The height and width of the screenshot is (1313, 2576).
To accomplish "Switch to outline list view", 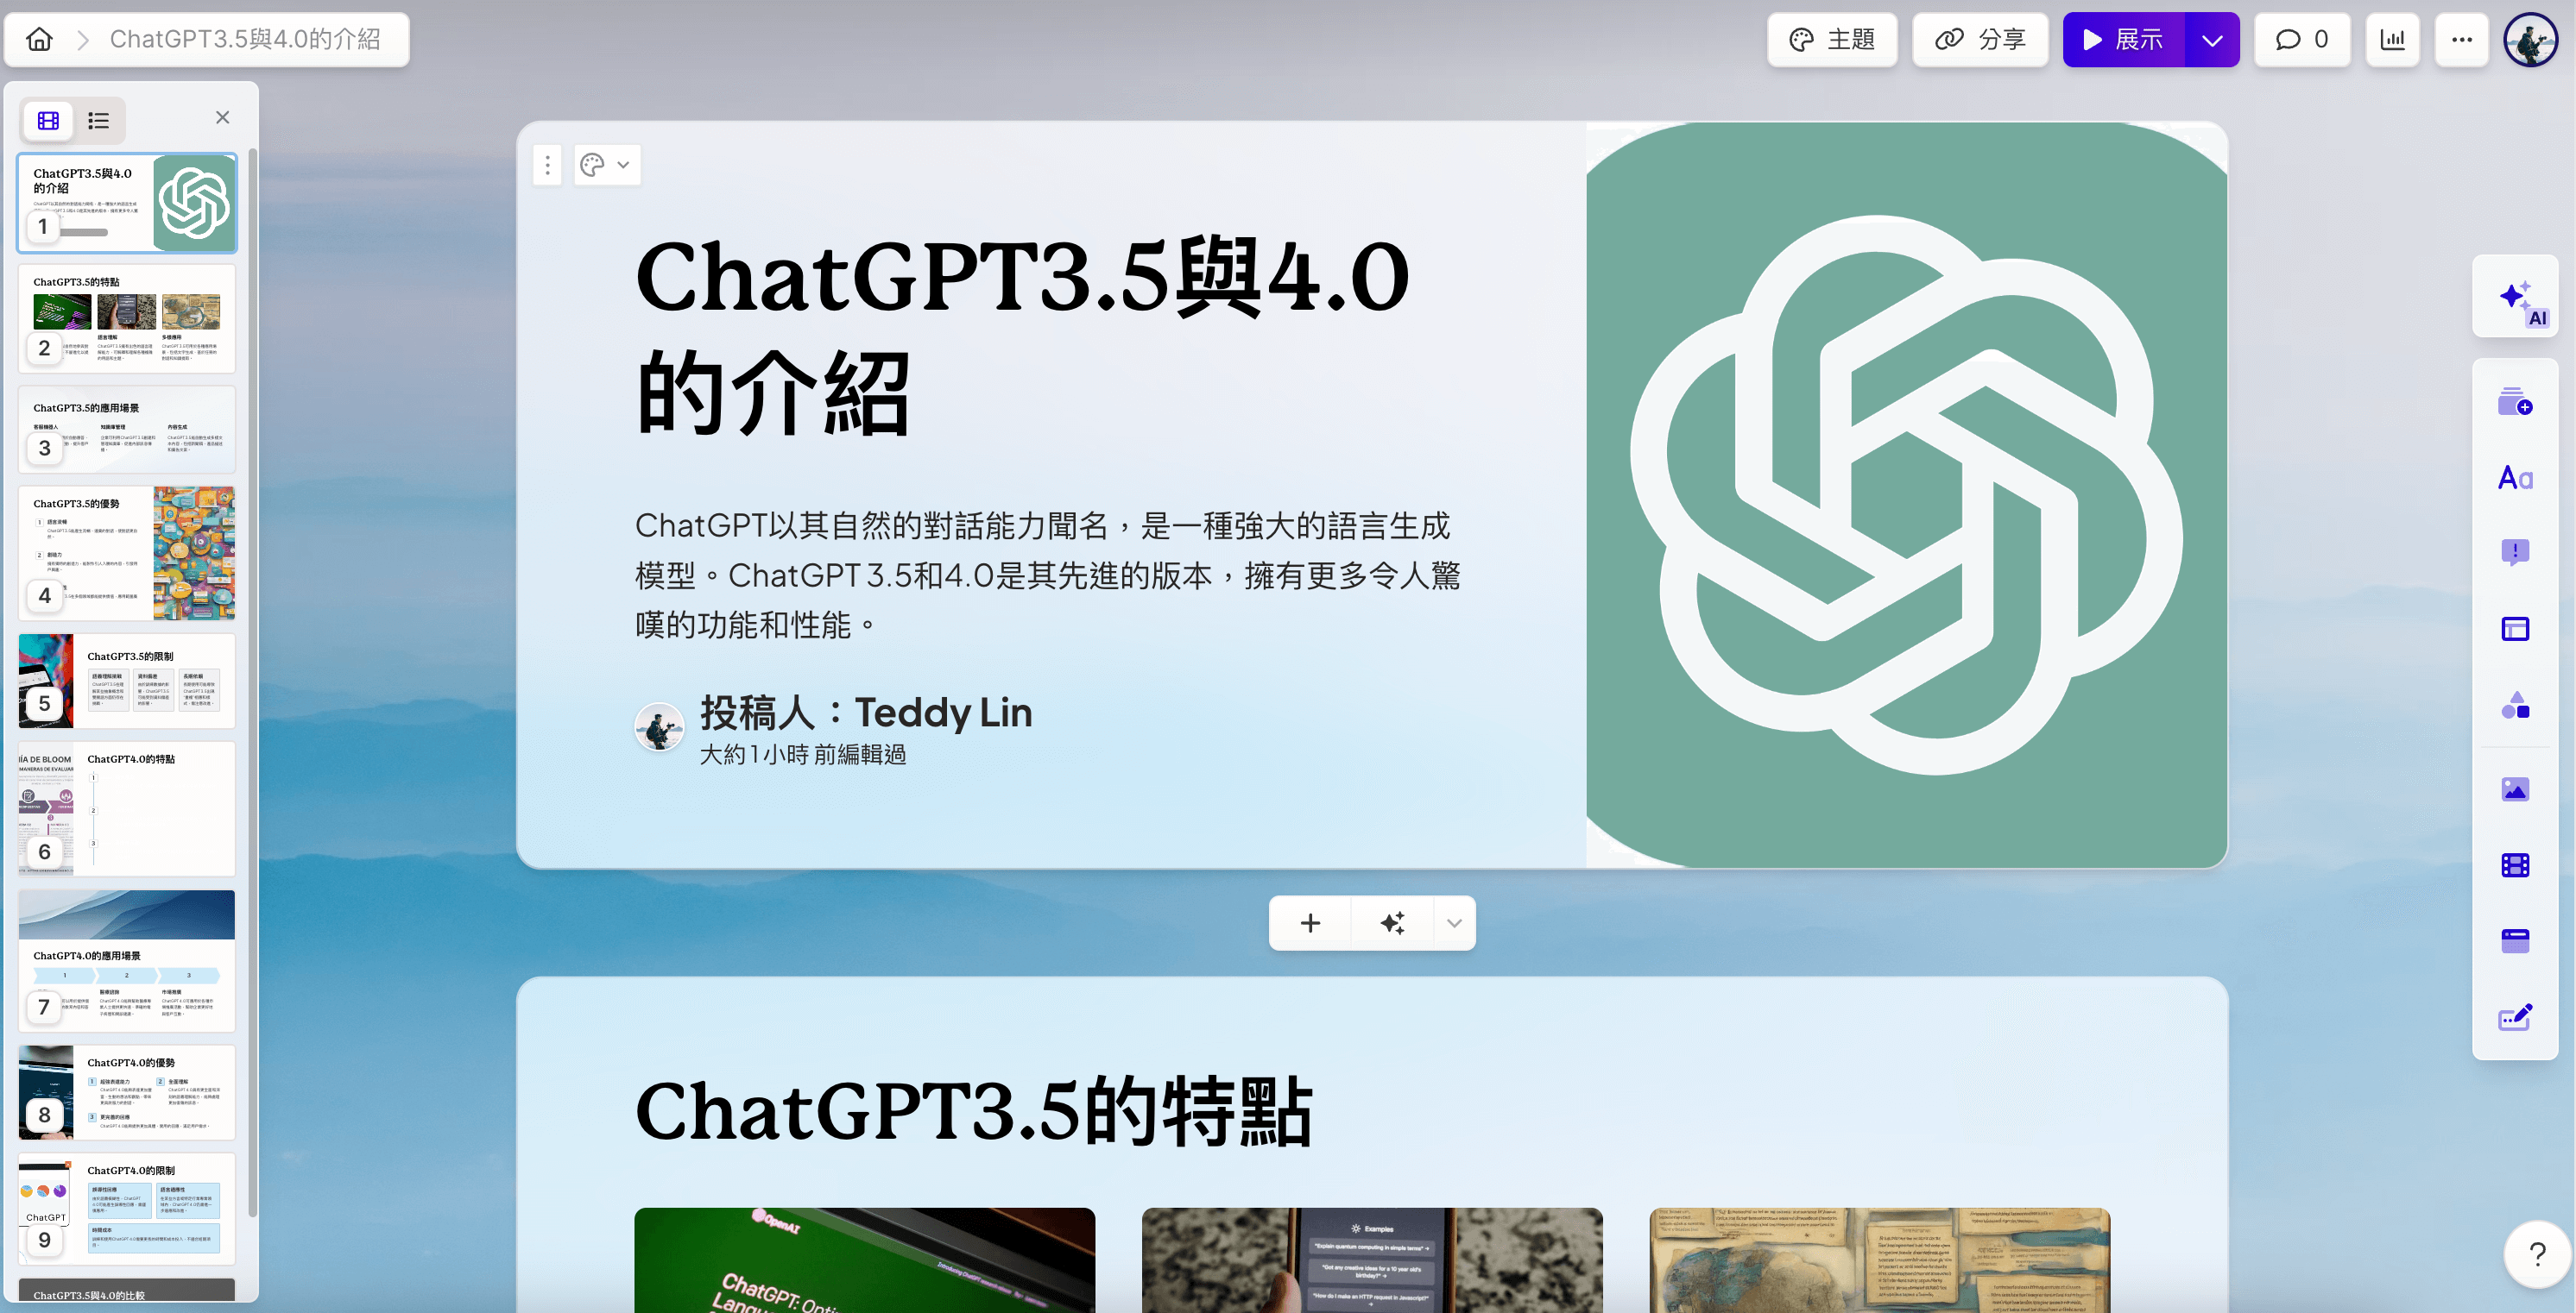I will pyautogui.click(x=98, y=121).
